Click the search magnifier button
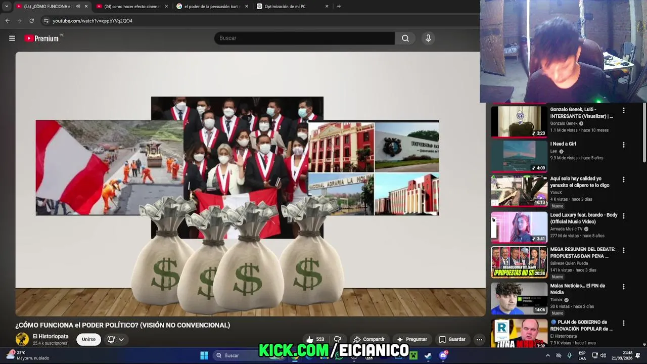The width and height of the screenshot is (647, 364). pos(405,38)
